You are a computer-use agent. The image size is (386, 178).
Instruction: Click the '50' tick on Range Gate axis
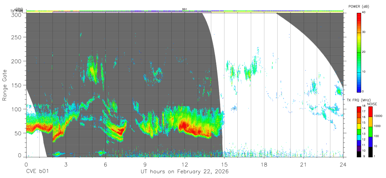tap(18, 133)
